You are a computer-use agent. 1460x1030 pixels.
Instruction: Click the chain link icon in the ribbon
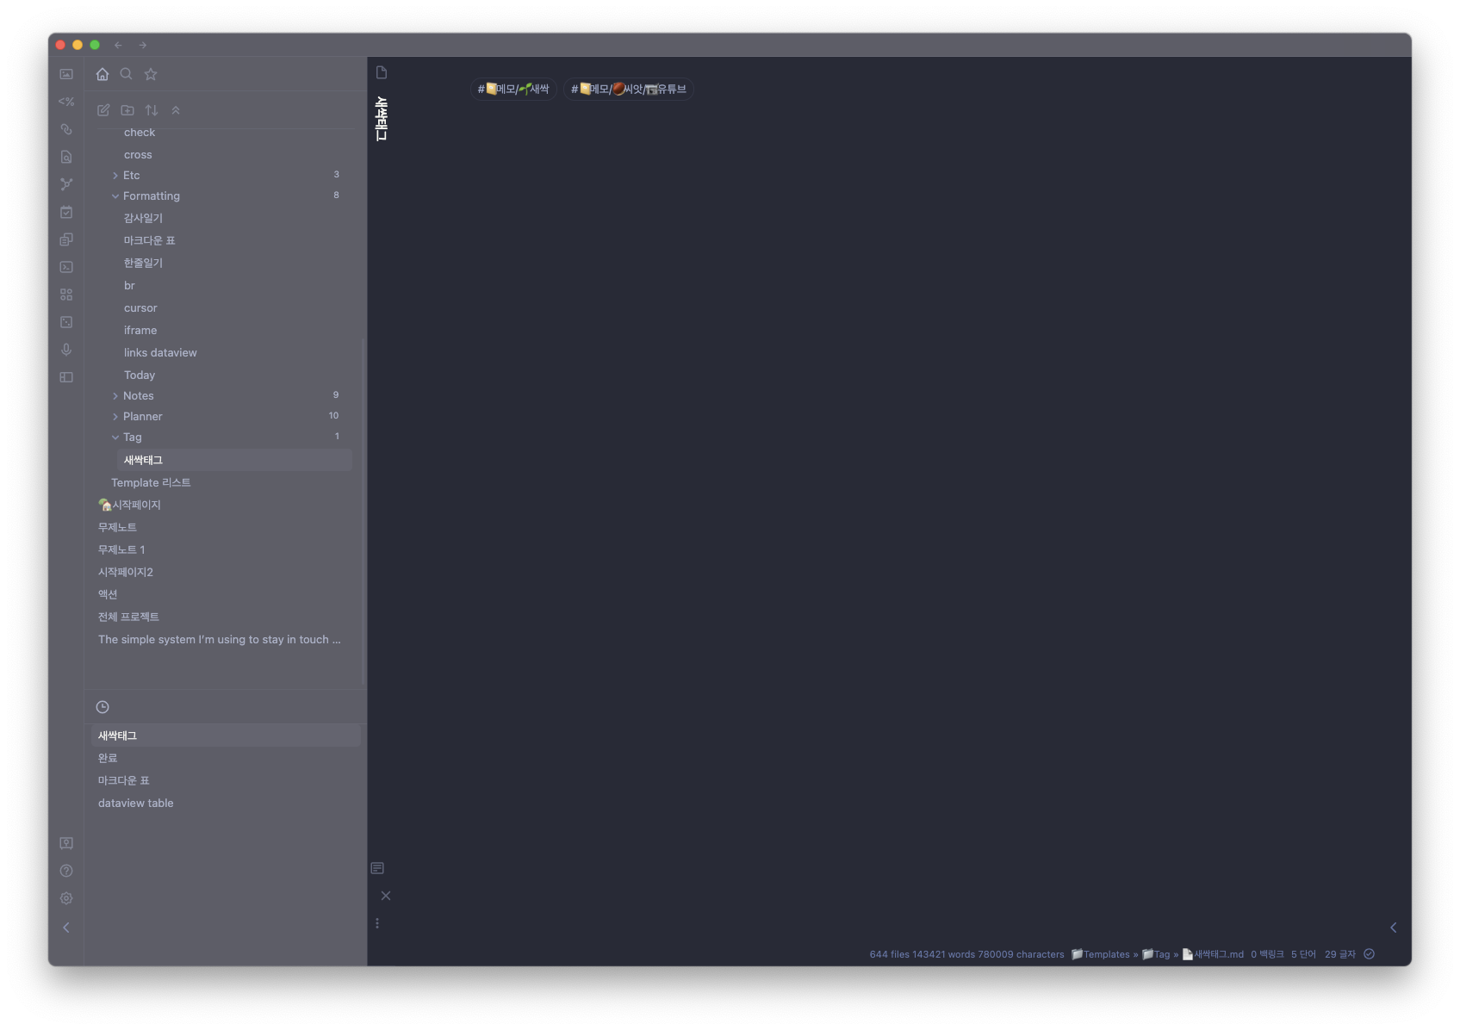66,129
